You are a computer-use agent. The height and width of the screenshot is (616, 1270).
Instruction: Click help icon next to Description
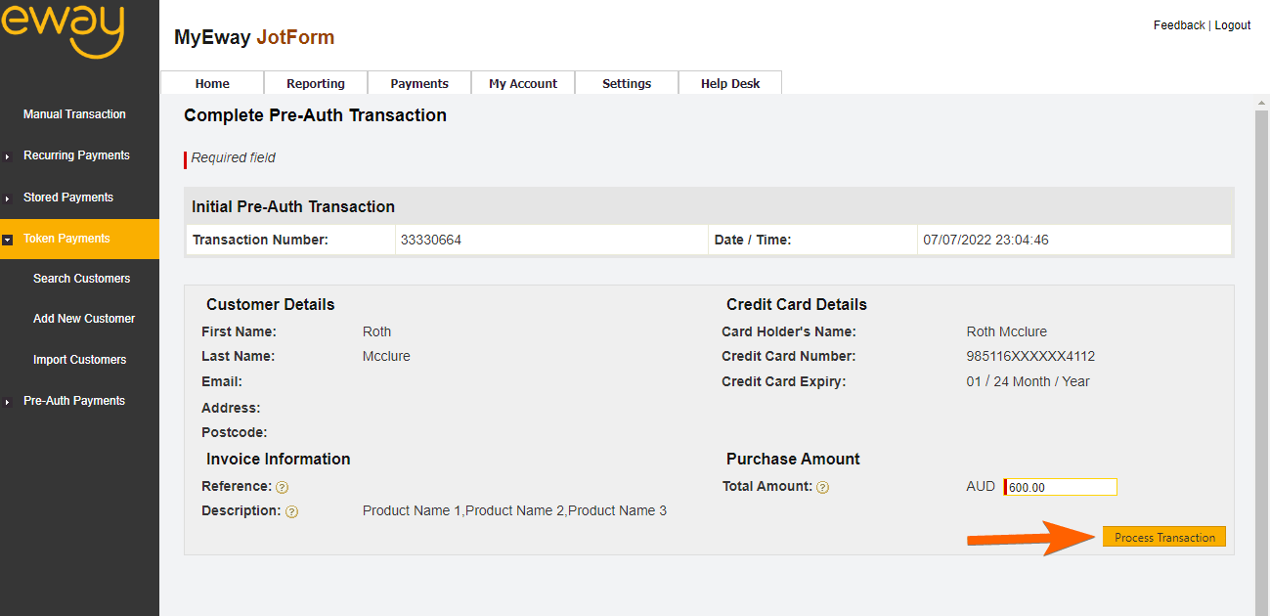tap(291, 511)
